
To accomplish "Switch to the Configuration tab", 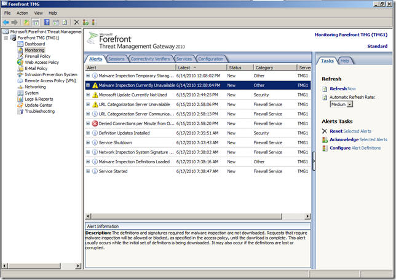I will coord(211,59).
